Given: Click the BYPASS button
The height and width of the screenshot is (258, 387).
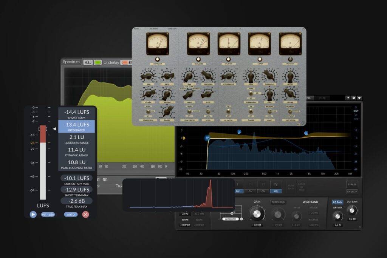Looking at the screenshot, I should [x=352, y=184].
